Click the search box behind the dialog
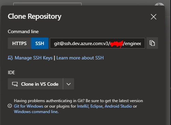 (x=47, y=4)
